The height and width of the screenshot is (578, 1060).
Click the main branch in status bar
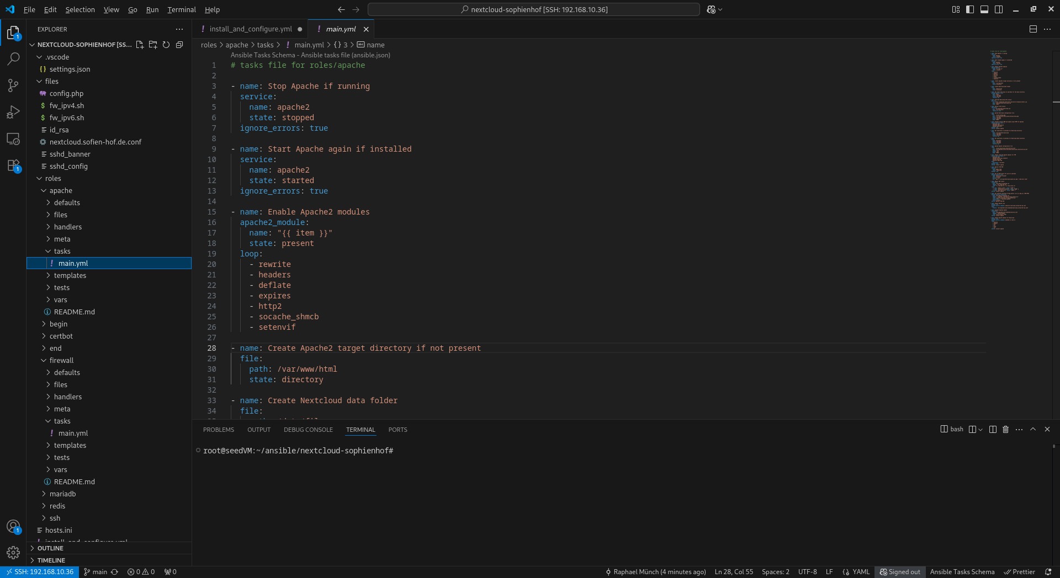pos(95,572)
